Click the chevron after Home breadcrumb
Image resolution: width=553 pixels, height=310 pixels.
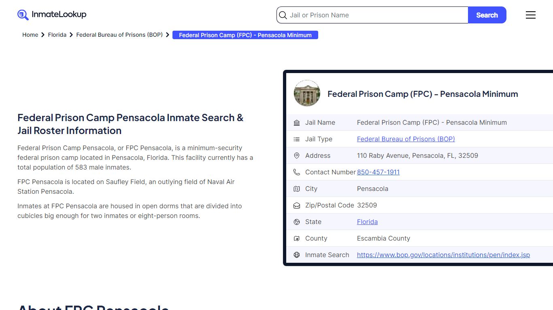click(43, 35)
